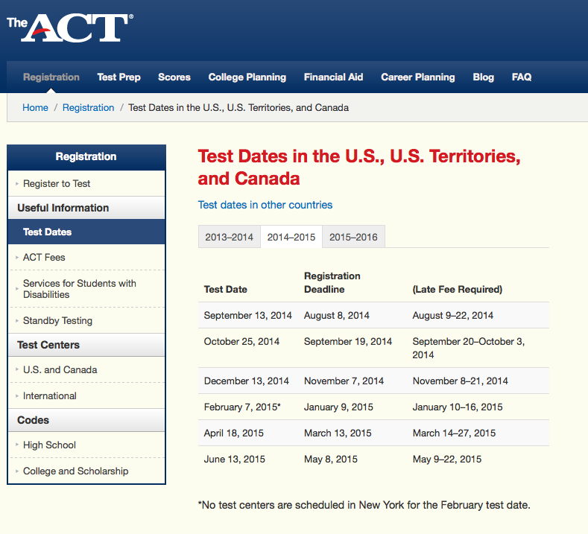Open College Planning menu item

point(247,77)
